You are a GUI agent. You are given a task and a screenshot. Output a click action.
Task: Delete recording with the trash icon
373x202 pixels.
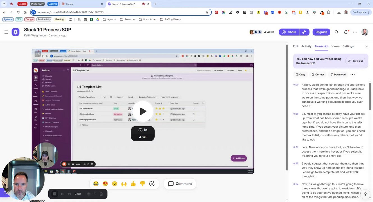(101, 194)
